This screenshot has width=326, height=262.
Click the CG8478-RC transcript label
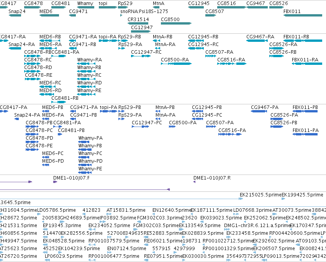pos(38,60)
